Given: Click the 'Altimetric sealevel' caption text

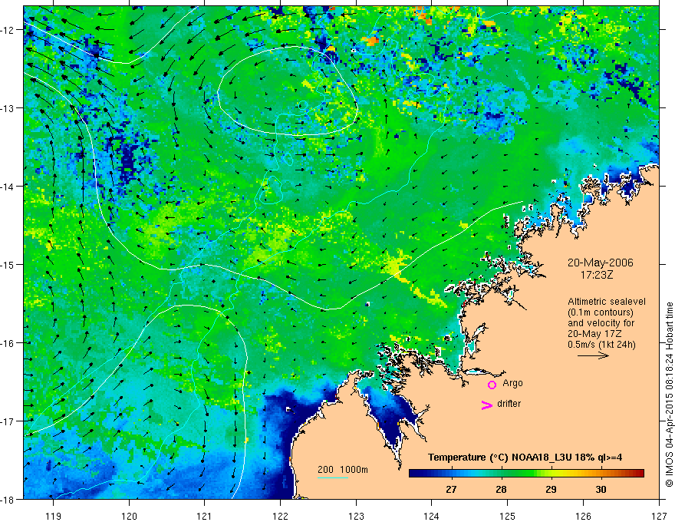Looking at the screenshot, I should pyautogui.click(x=607, y=302).
